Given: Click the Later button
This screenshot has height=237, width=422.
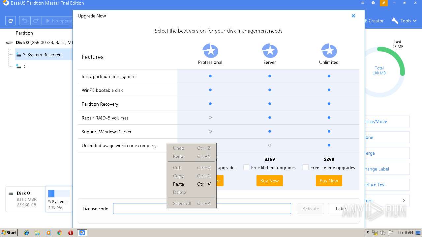Looking at the screenshot, I should [x=341, y=209].
